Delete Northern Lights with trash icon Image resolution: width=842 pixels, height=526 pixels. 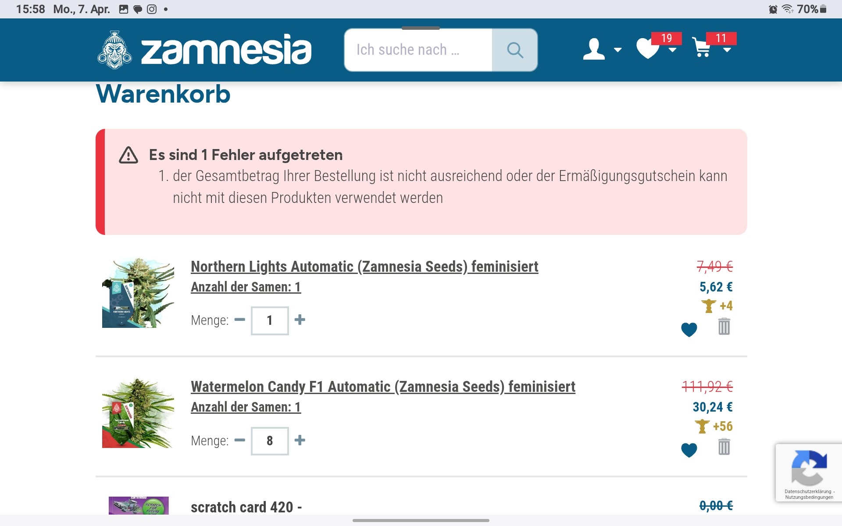(724, 327)
